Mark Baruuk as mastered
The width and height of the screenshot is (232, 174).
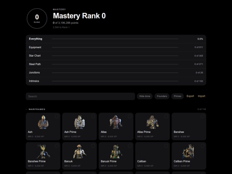tap(93, 146)
